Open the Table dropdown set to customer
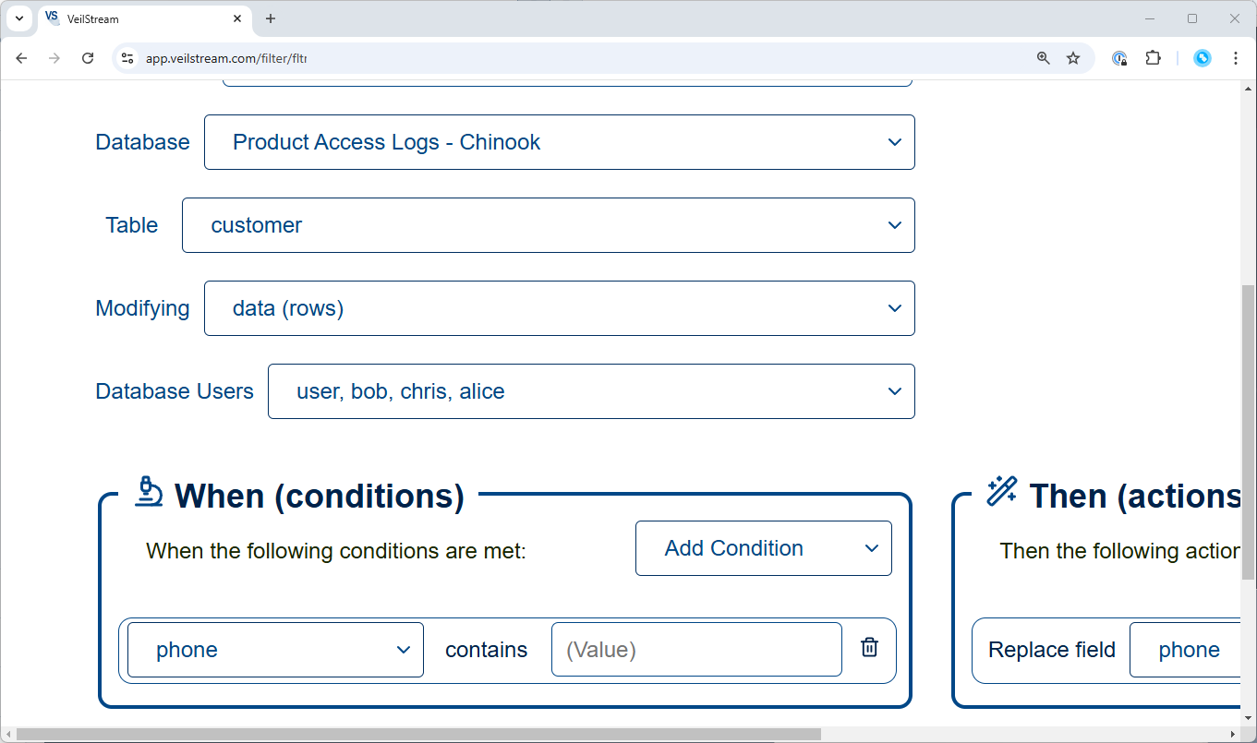This screenshot has width=1257, height=743. coord(548,225)
